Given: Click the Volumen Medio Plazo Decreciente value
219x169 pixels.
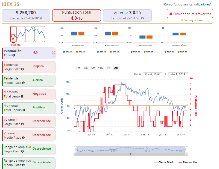Looking at the screenshot, I should point(42,135).
